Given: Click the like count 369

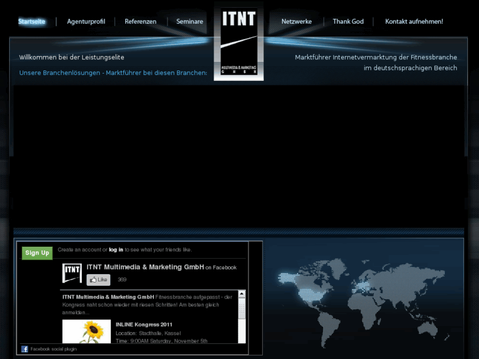Looking at the screenshot, I should (x=122, y=279).
